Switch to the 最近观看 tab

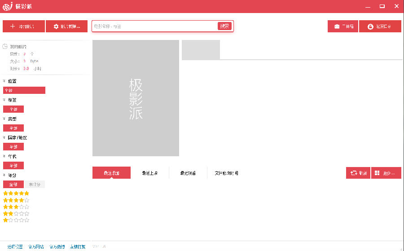(188, 173)
